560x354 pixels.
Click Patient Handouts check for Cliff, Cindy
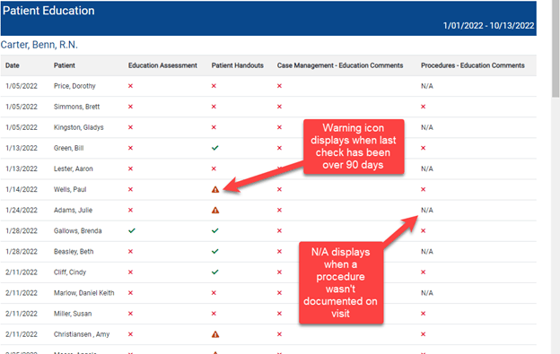[x=214, y=272]
